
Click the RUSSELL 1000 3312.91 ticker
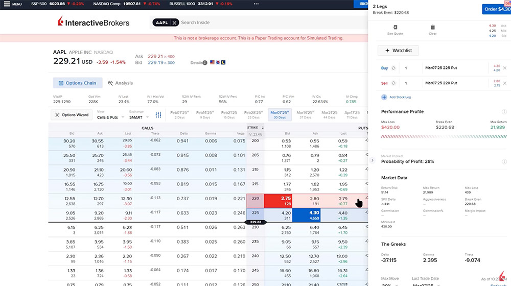tap(201, 4)
